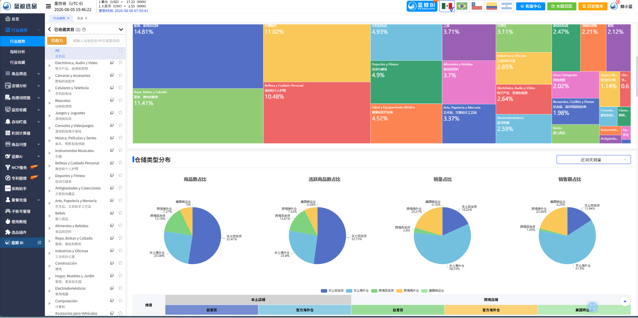Click the external-link icon beside 蓝鲸 BI in sidebar
Screen dimensions: 638x318
39,243
